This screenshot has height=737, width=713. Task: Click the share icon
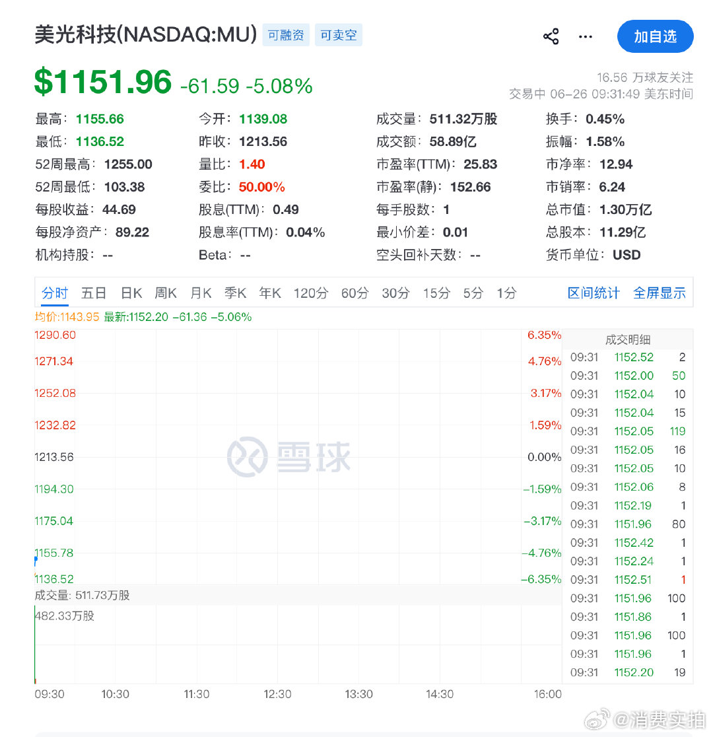point(551,36)
